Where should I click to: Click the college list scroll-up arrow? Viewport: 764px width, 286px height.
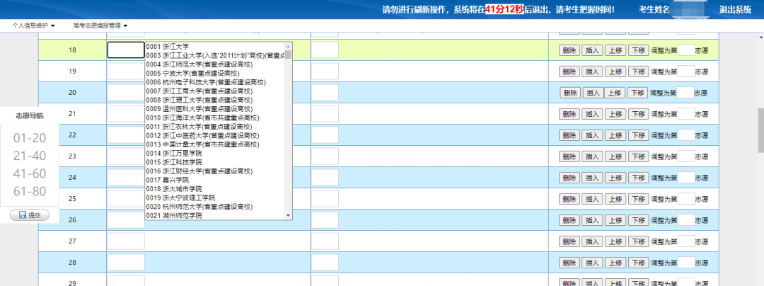[x=287, y=45]
